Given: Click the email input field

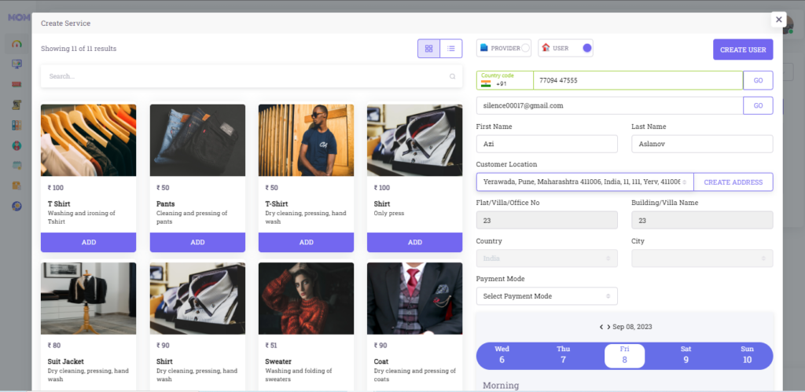Looking at the screenshot, I should [x=610, y=106].
